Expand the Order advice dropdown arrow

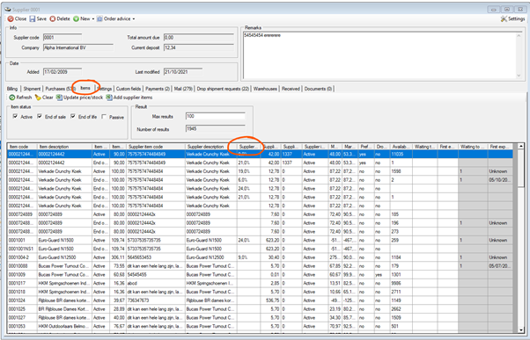click(134, 19)
